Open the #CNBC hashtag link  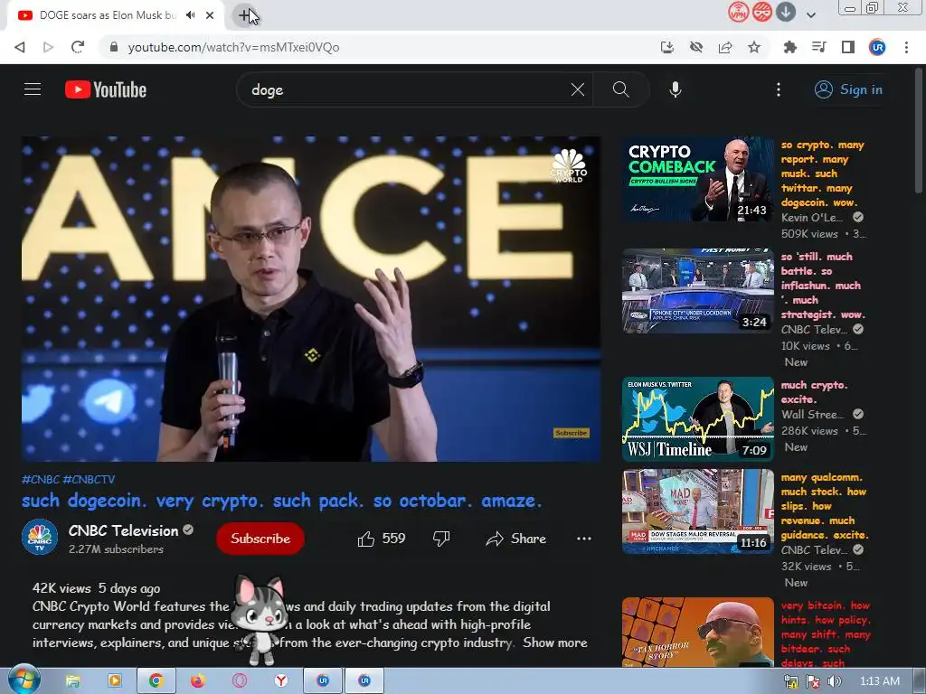[41, 479]
